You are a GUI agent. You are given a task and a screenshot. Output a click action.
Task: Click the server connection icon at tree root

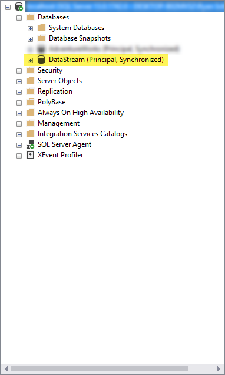click(x=19, y=6)
